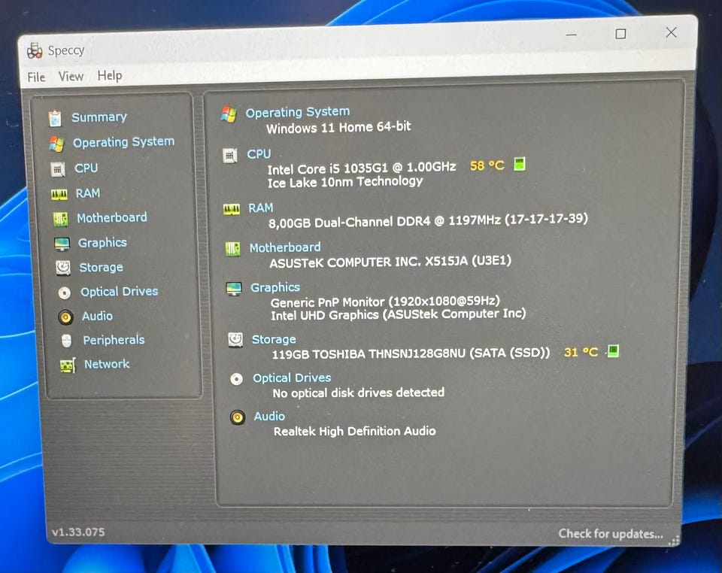Click Optical Drives disc icon in summary pane
Viewport: 722px width, 573px height.
coord(237,379)
